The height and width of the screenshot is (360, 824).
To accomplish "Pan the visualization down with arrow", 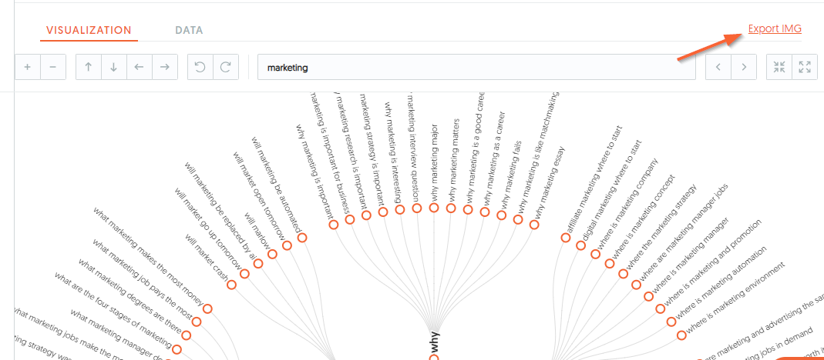I will click(x=113, y=67).
